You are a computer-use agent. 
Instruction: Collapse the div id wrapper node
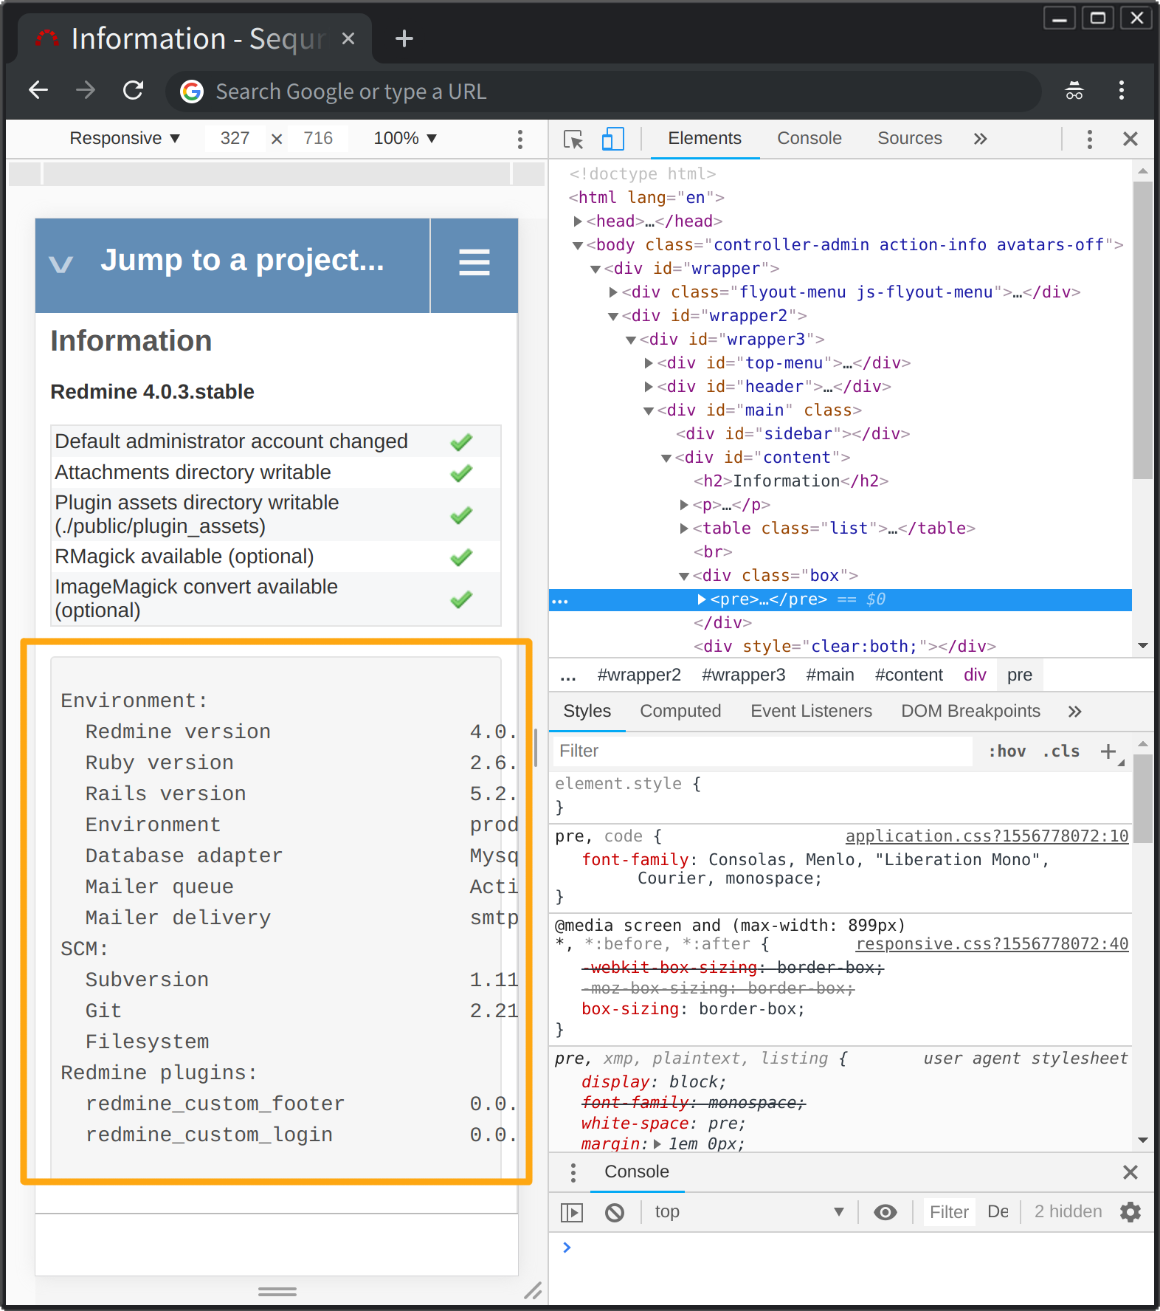pyautogui.click(x=595, y=269)
